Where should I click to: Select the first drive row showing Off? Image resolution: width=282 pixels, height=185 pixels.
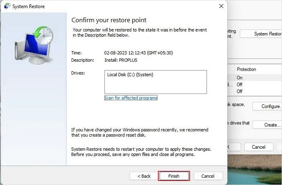point(254,84)
